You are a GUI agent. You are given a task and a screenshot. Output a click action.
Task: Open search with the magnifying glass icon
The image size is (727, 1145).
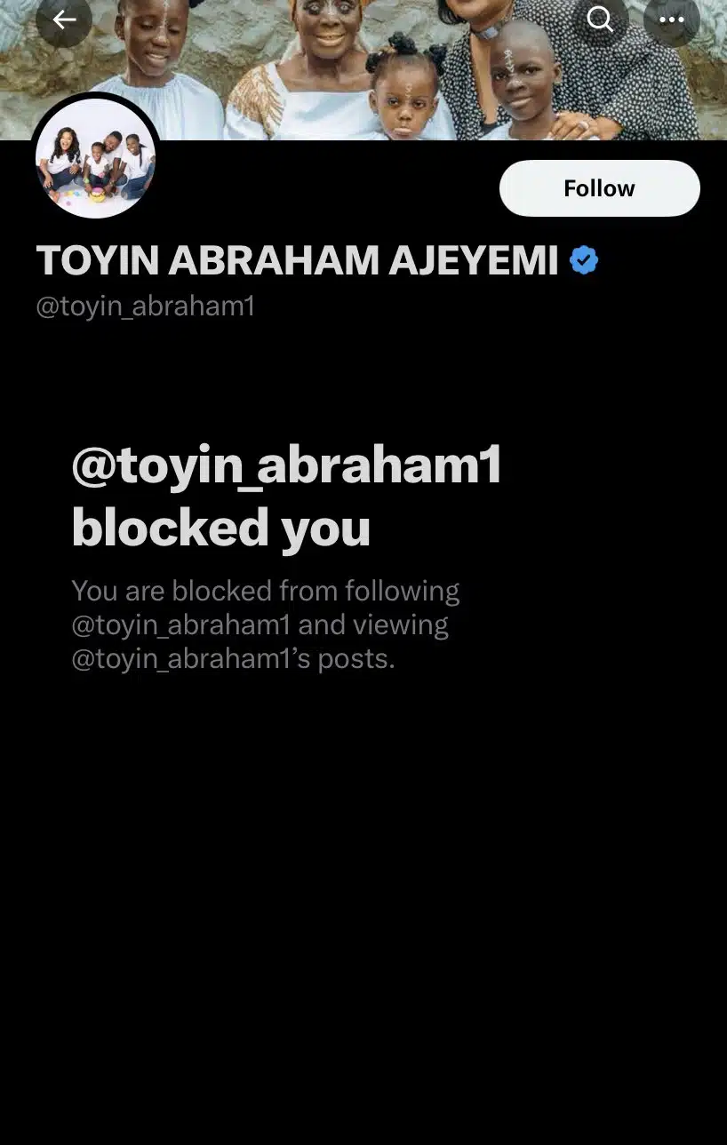601,20
